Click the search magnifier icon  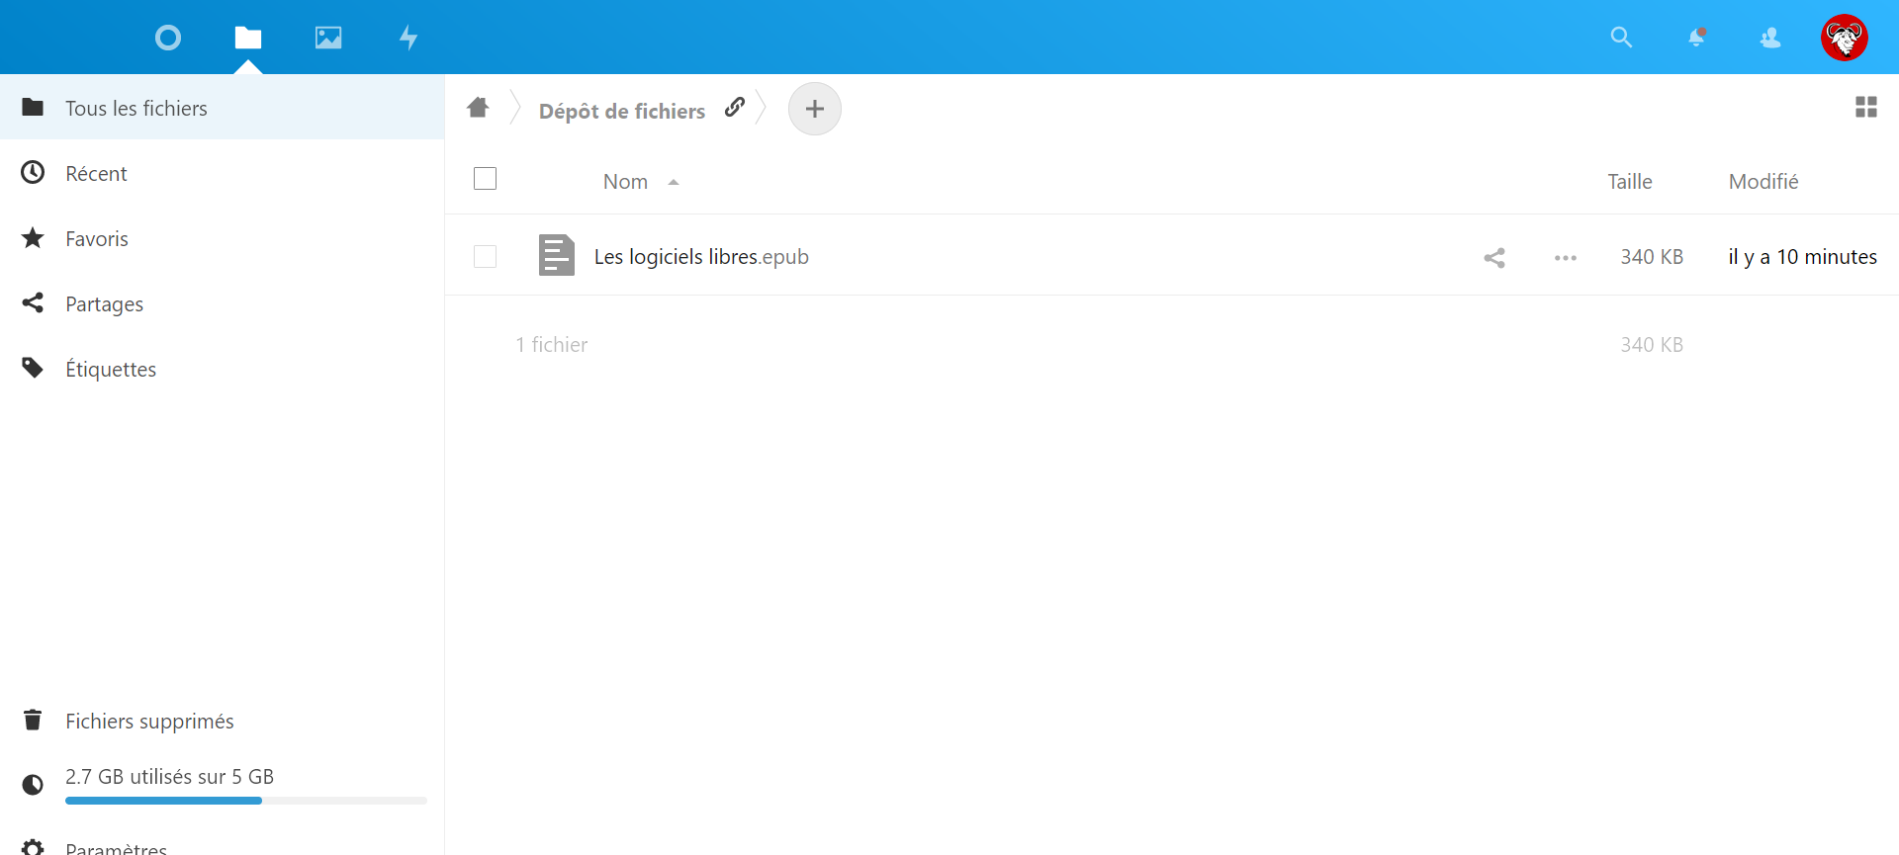pyautogui.click(x=1620, y=38)
